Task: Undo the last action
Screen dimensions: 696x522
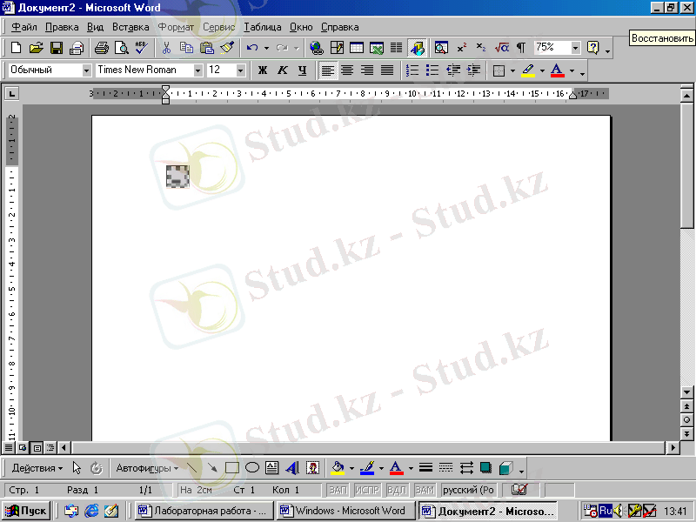Action: pos(252,48)
